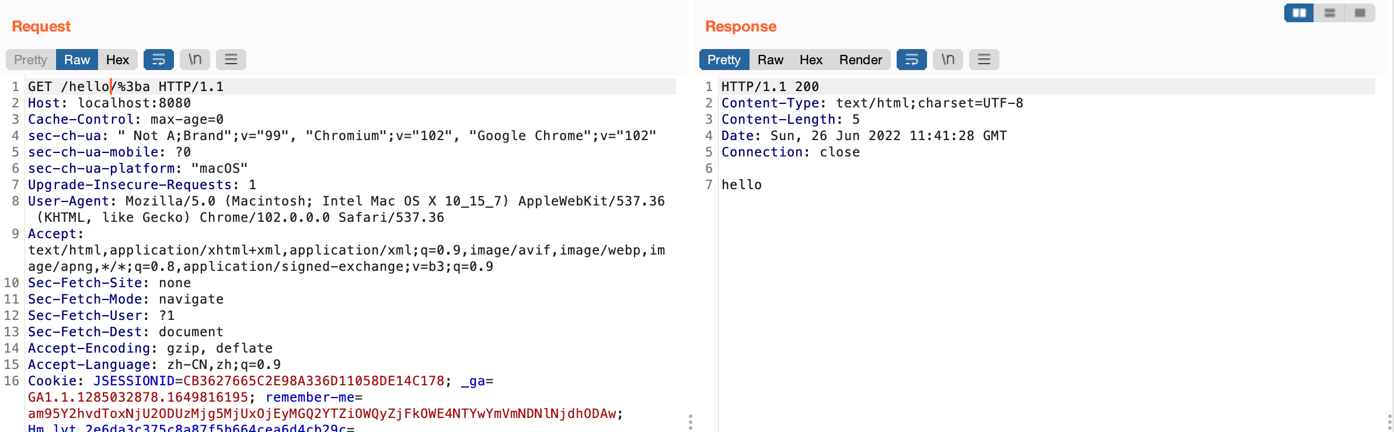Click the GET /hello request line
The height and width of the screenshot is (432, 1394).
[x=126, y=87]
